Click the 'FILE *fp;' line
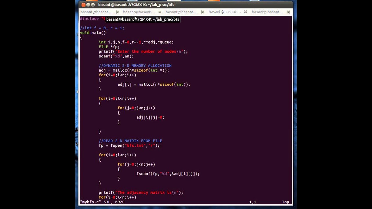This screenshot has height=209, width=372. [x=109, y=47]
